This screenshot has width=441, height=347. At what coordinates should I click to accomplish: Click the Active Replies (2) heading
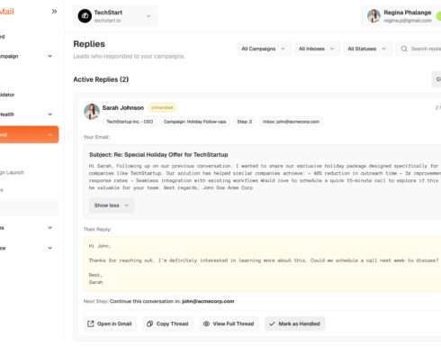[x=101, y=79]
